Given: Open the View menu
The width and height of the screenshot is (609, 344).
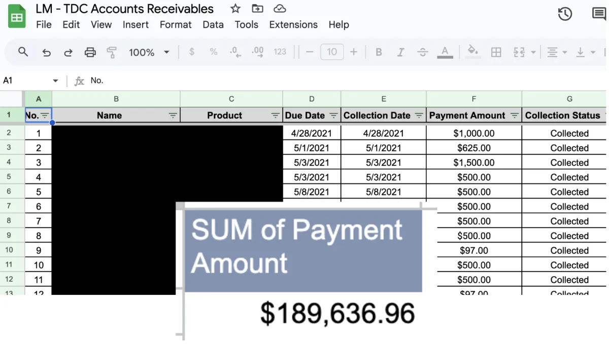Looking at the screenshot, I should tap(101, 24).
